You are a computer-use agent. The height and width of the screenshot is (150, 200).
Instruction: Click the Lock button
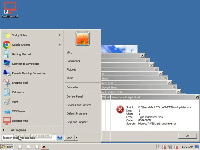click(69, 137)
